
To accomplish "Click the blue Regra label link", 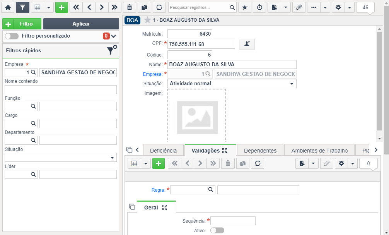I will click(x=158, y=190).
